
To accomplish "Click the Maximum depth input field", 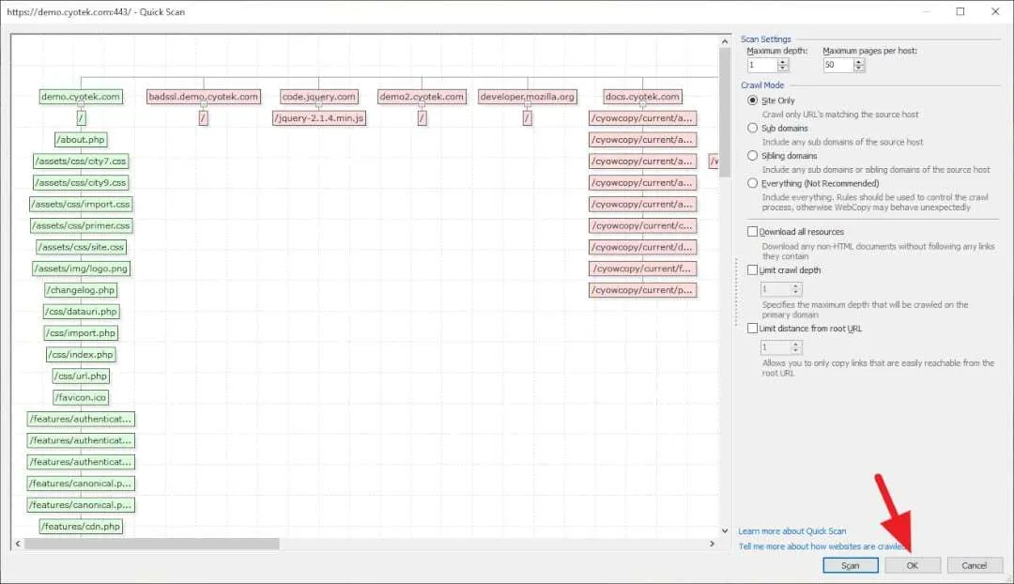I will [761, 66].
